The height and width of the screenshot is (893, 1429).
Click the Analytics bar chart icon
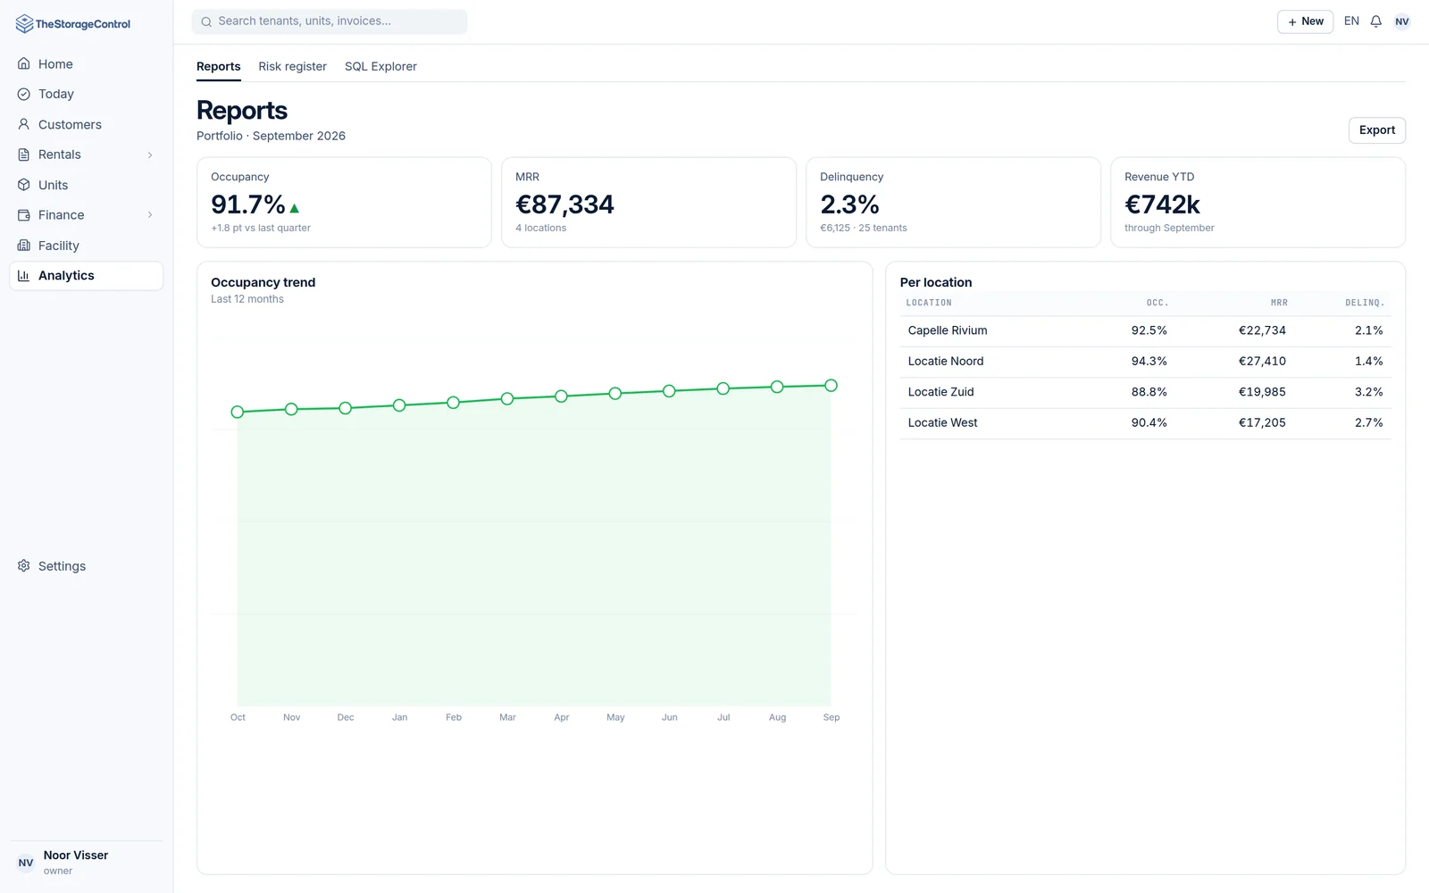tap(24, 276)
